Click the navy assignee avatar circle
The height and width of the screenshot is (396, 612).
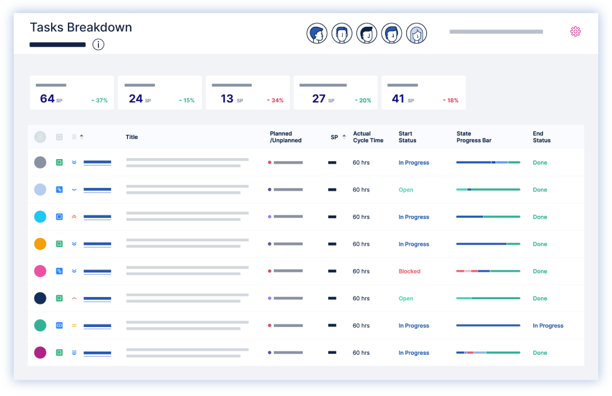pos(40,298)
